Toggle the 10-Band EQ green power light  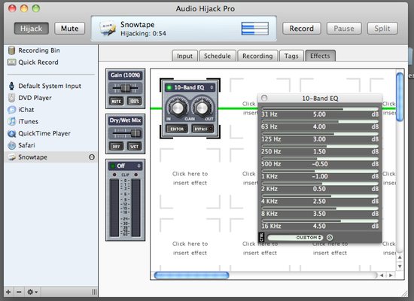(x=169, y=87)
